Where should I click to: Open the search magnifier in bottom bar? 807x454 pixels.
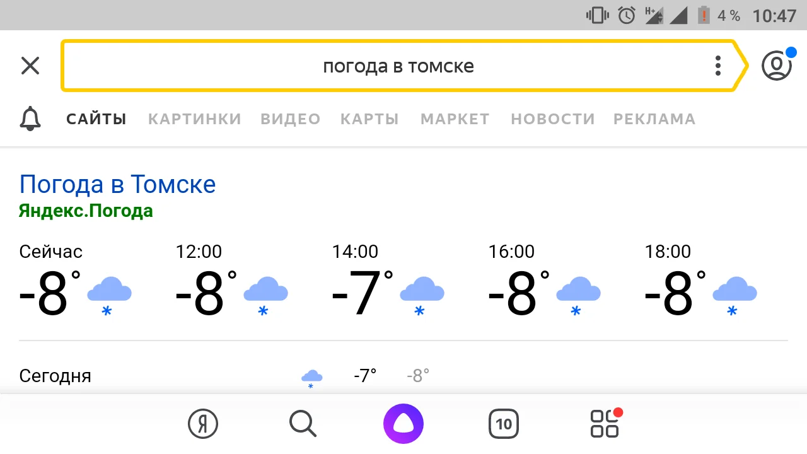(x=302, y=423)
